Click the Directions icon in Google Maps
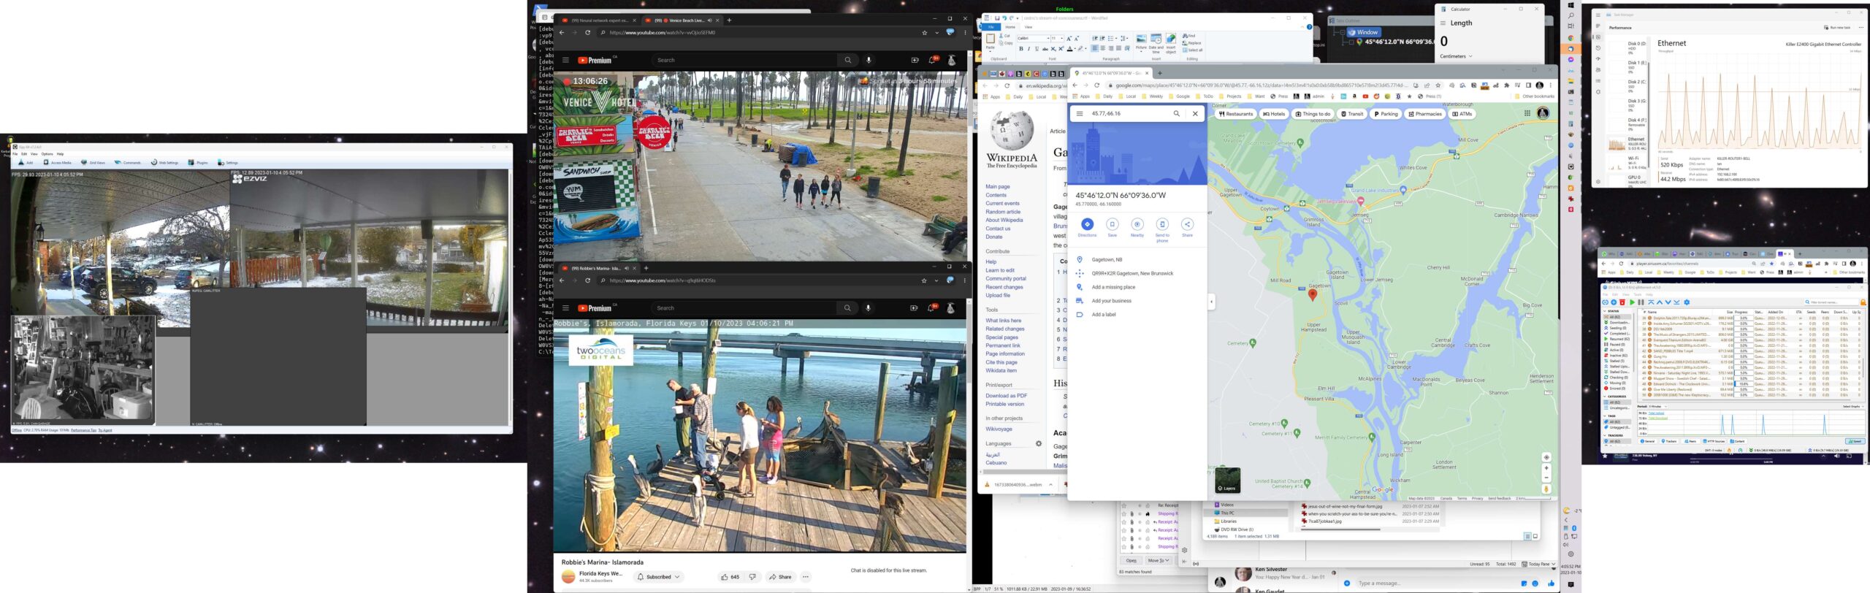Viewport: 1870px width, 593px height. point(1087,224)
